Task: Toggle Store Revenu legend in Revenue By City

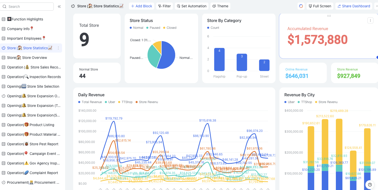Action: coord(326,102)
